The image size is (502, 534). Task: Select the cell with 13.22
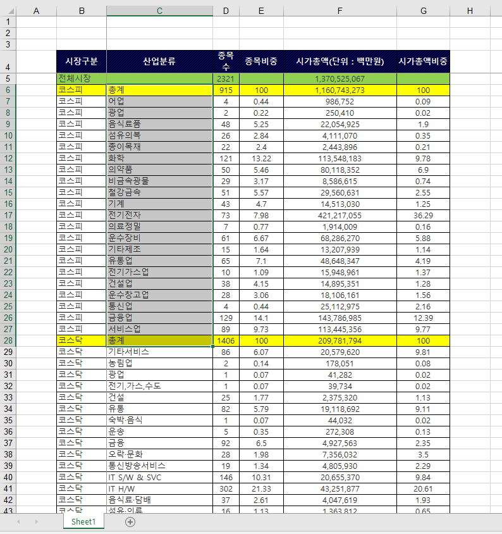(261, 158)
